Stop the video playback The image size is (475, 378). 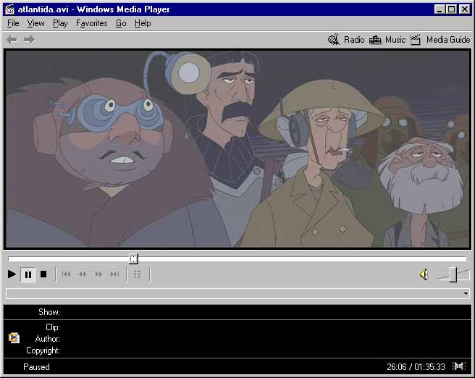coord(43,274)
